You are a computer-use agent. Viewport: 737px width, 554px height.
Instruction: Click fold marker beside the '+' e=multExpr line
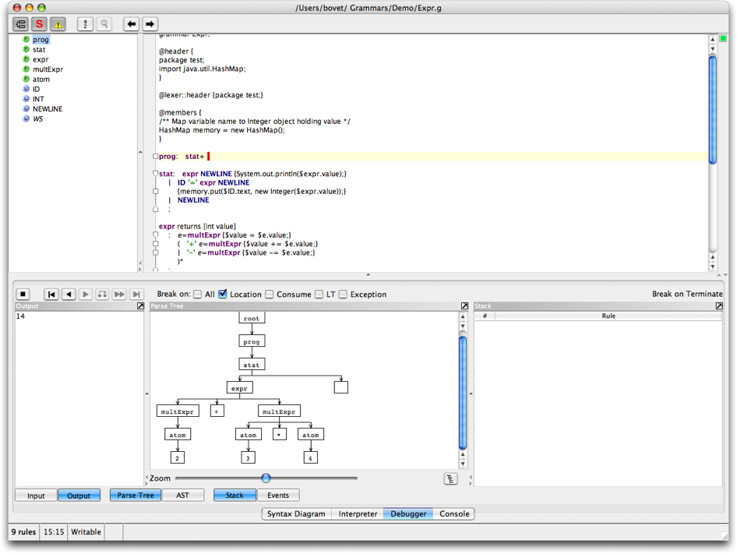click(155, 244)
